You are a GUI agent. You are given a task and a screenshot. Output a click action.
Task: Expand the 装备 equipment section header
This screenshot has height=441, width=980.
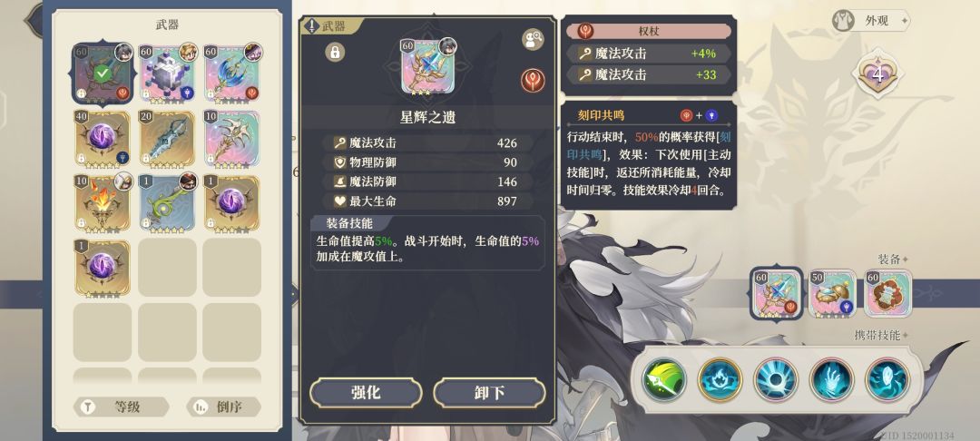click(x=893, y=259)
